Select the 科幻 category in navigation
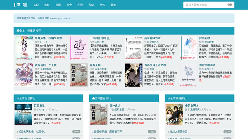Screen dimensions: 248x139 (x=91, y=5)
